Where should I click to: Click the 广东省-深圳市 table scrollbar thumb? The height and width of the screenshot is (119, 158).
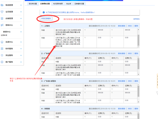pos(138,91)
